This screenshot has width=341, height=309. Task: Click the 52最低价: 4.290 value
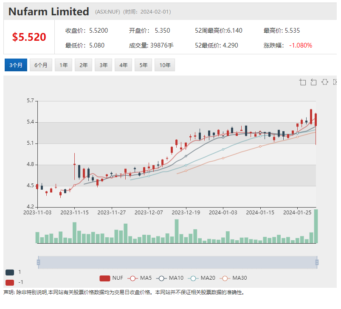click(217, 45)
